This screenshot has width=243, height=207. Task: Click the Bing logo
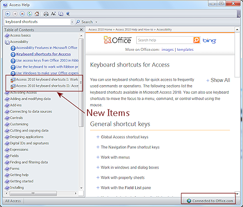[x=209, y=41]
